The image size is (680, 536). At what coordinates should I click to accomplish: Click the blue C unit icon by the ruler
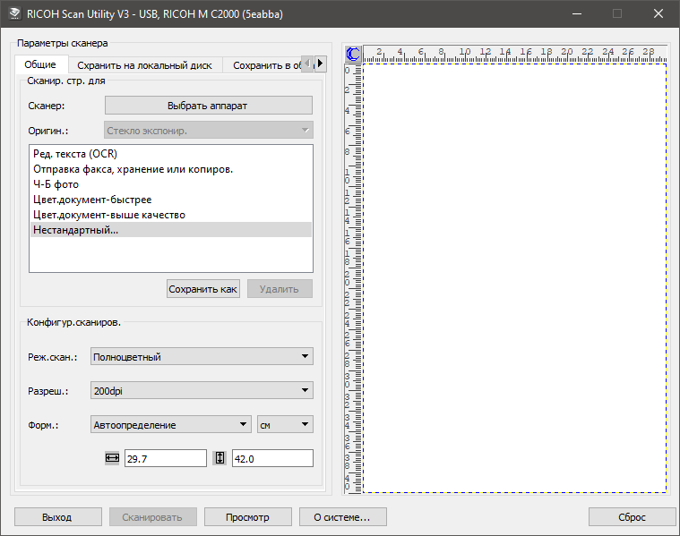pyautogui.click(x=353, y=55)
